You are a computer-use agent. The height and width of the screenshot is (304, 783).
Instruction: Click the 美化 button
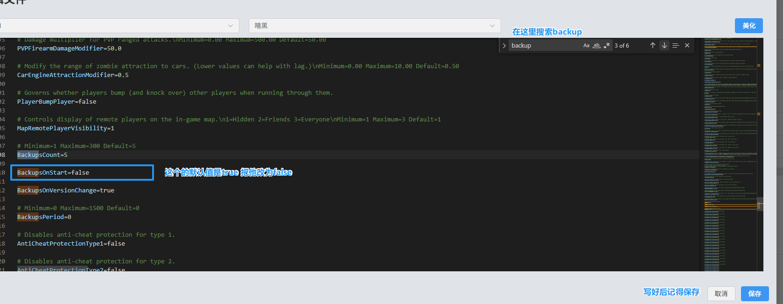[749, 26]
